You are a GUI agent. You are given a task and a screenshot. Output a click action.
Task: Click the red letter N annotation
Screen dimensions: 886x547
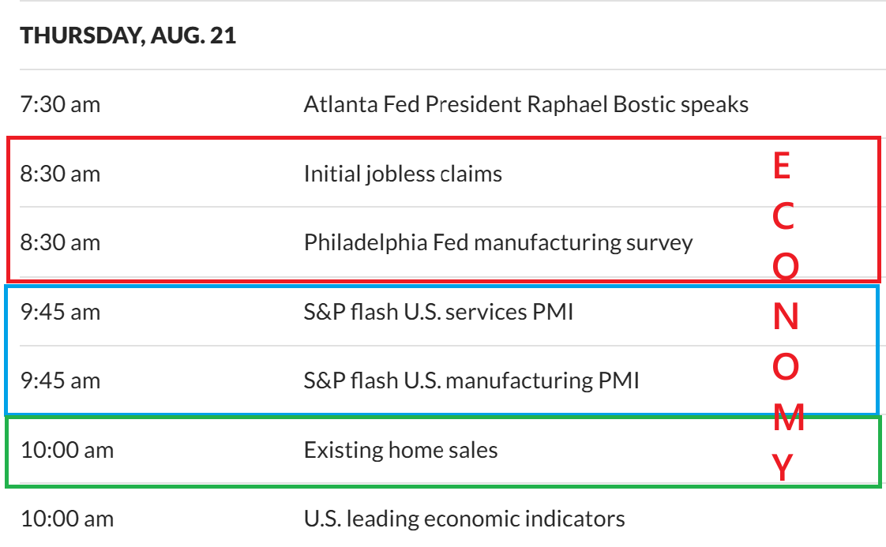(x=785, y=317)
